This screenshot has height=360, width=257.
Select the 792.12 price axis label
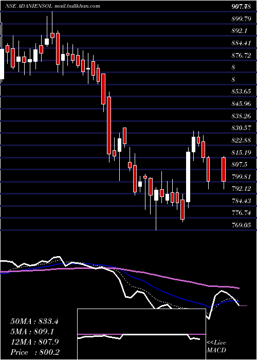click(241, 189)
